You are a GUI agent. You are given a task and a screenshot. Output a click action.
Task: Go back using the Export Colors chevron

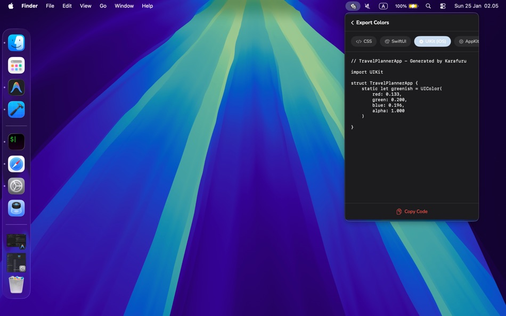pos(352,22)
